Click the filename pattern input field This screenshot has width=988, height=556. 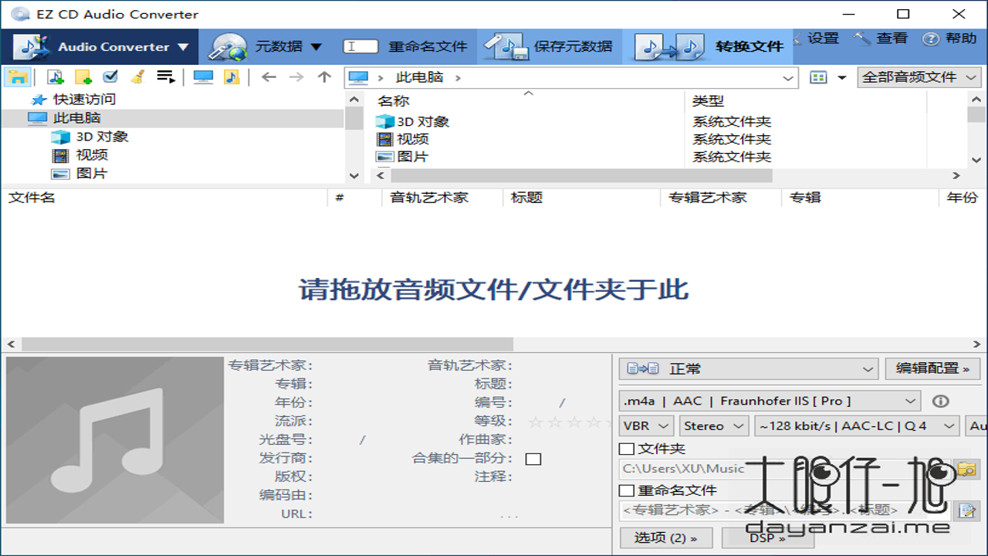(x=783, y=510)
